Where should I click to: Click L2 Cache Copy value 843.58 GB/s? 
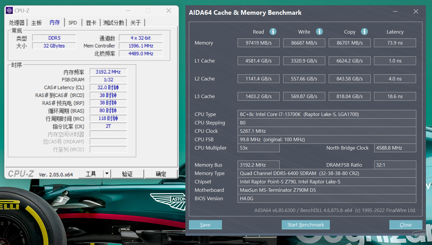350,79
